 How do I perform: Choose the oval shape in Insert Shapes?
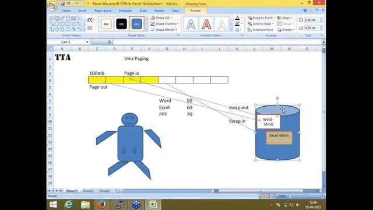62,24
